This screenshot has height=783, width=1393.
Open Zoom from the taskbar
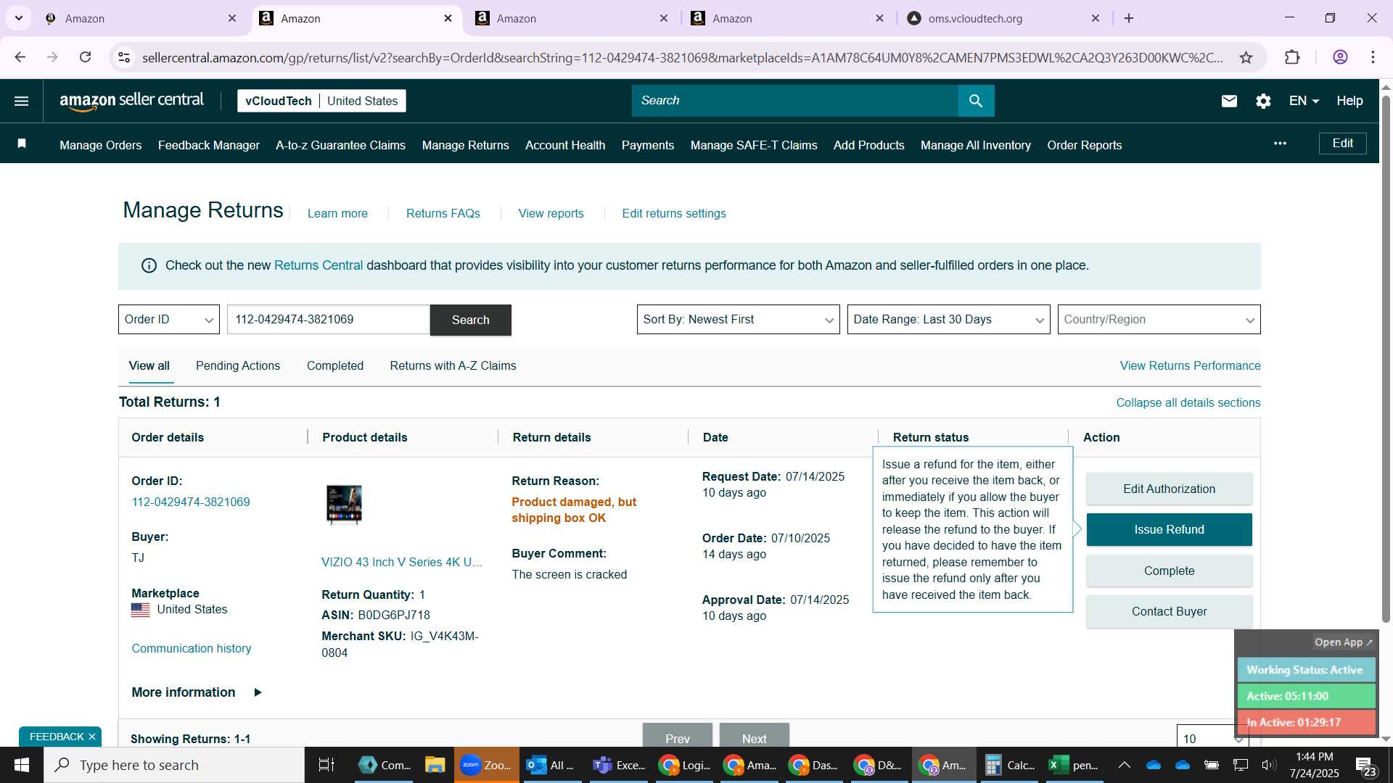pos(486,765)
